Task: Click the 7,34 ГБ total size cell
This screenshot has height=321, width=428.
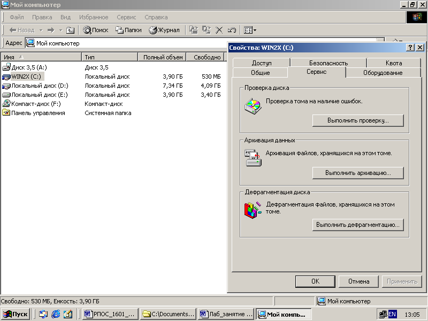Action: [x=173, y=86]
